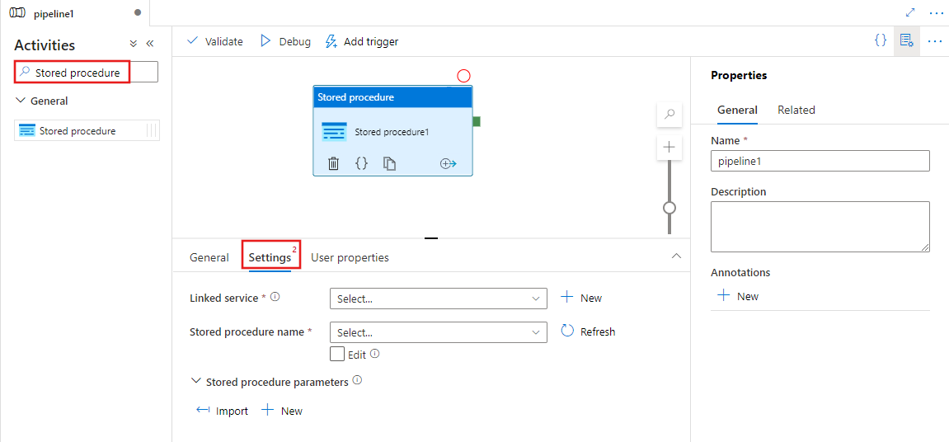Toggle the Properties pane icon
The height and width of the screenshot is (442, 949).
[907, 40]
